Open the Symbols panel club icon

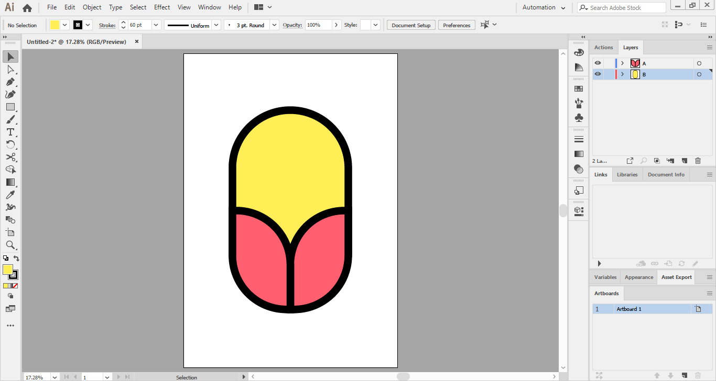tap(579, 118)
